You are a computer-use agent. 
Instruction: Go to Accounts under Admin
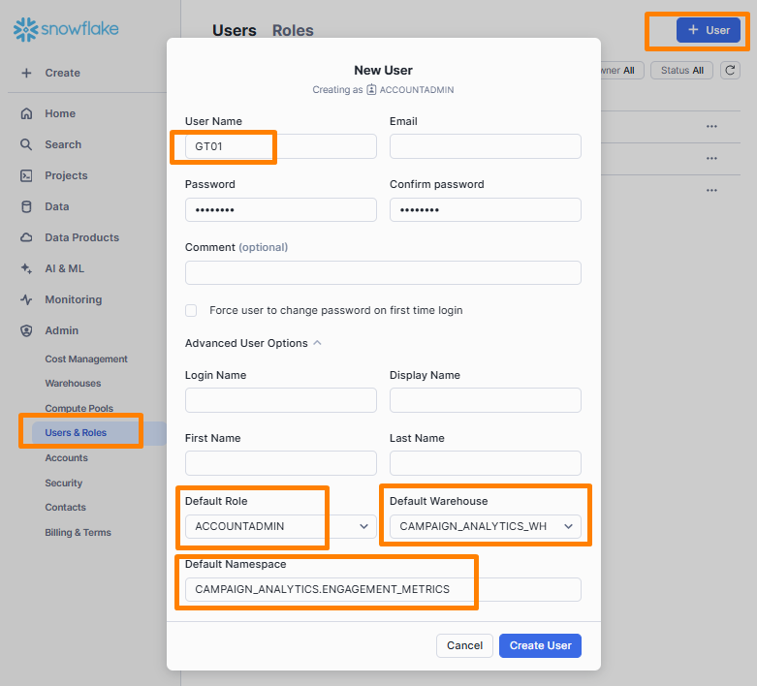67,458
